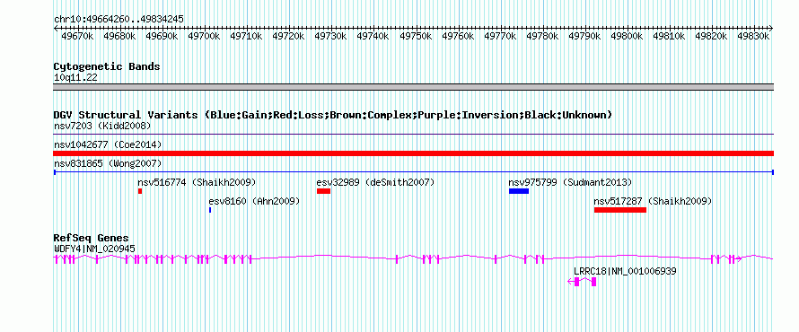799x332 pixels.
Task: Open variant nsv517287 (Shaikh2009) label
Action: pos(654,202)
